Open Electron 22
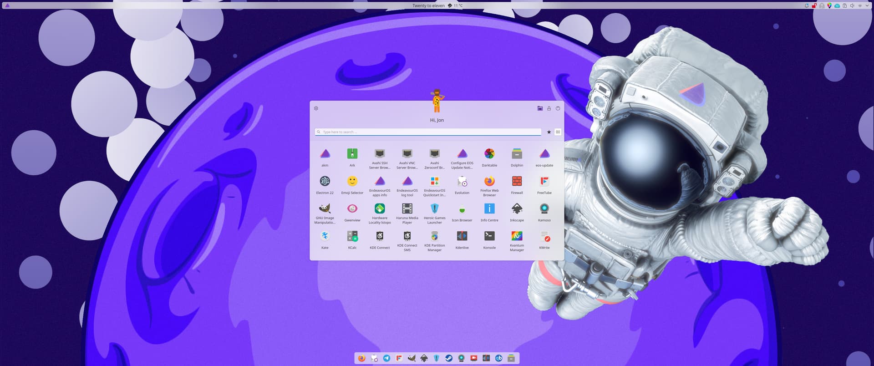Image resolution: width=874 pixels, height=366 pixels. pyautogui.click(x=325, y=185)
